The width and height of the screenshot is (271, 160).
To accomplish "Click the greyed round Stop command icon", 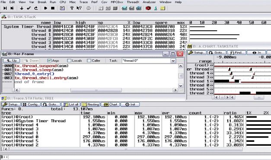I will point(89,8).
